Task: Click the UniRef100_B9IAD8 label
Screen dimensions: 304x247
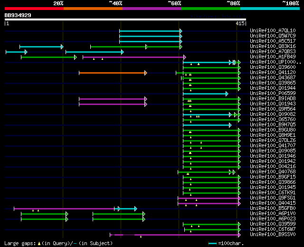Action: point(273,98)
